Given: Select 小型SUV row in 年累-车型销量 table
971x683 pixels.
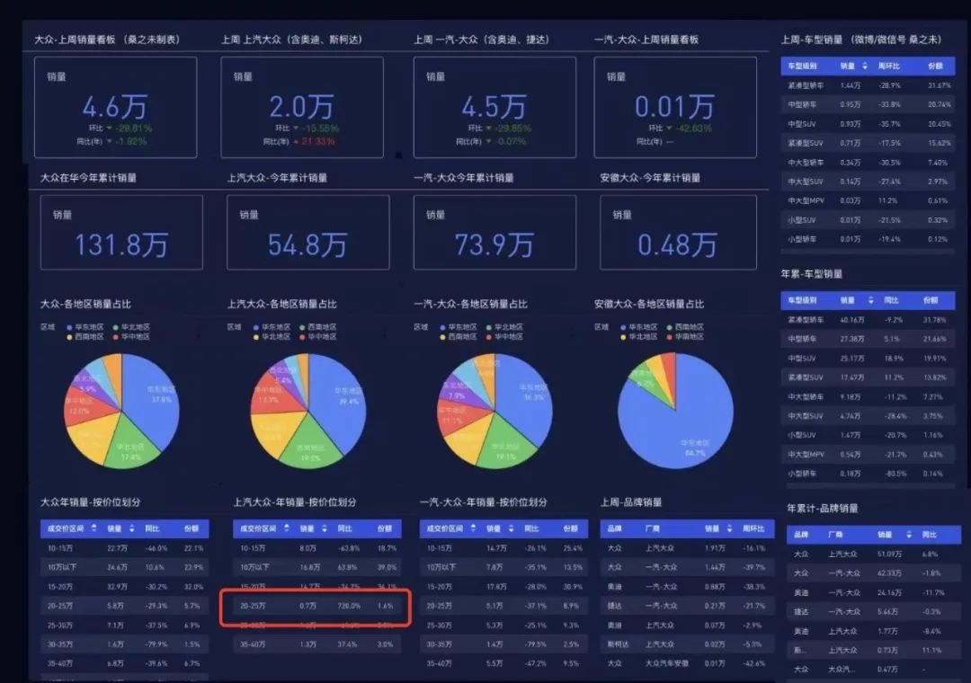Looking at the screenshot, I should [868, 435].
